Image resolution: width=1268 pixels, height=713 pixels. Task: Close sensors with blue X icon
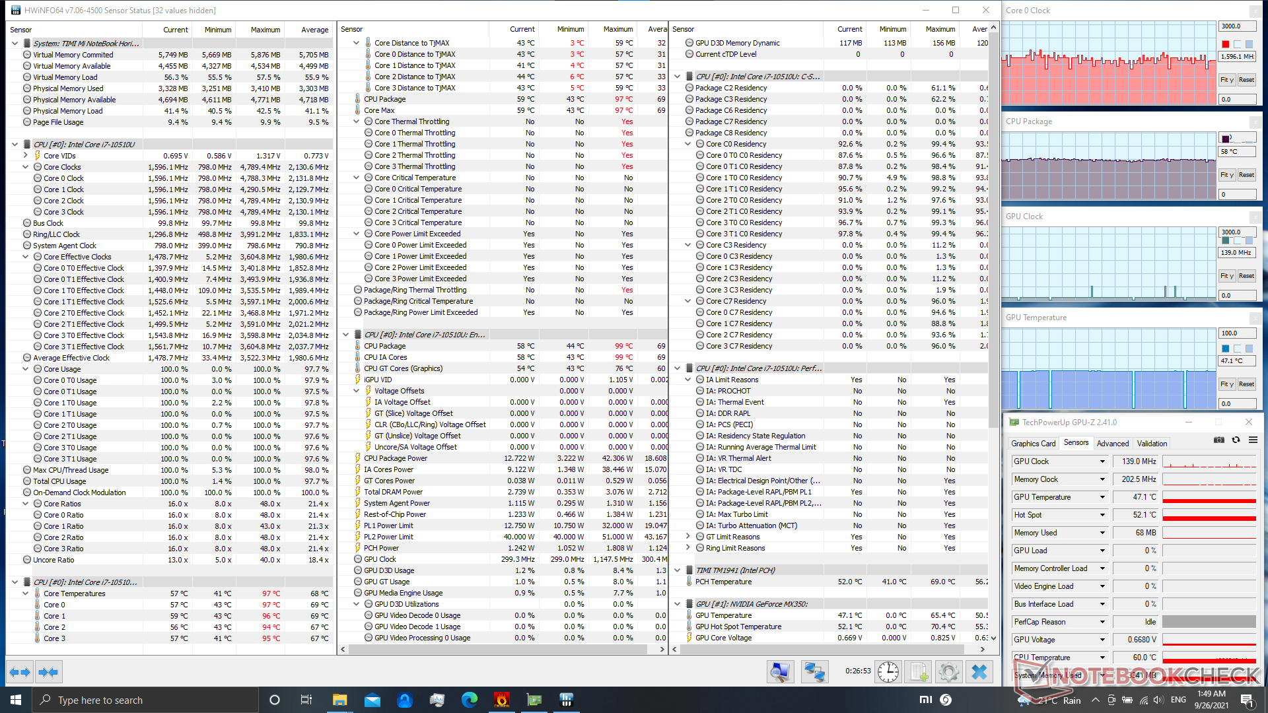[x=979, y=672]
